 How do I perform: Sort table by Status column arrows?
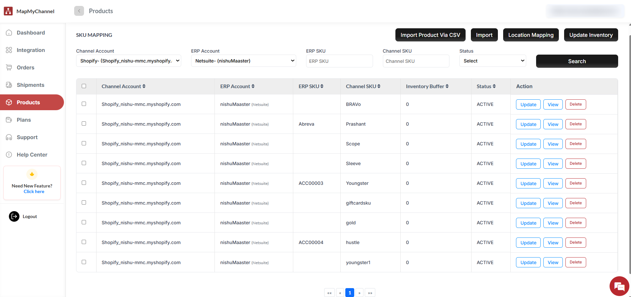coord(494,86)
